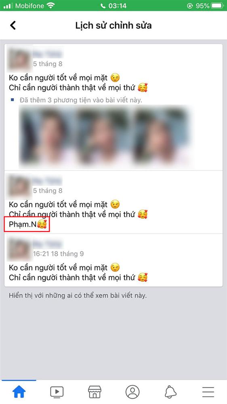
Task: Open the Profile icon in bottom bar
Action: click(132, 392)
